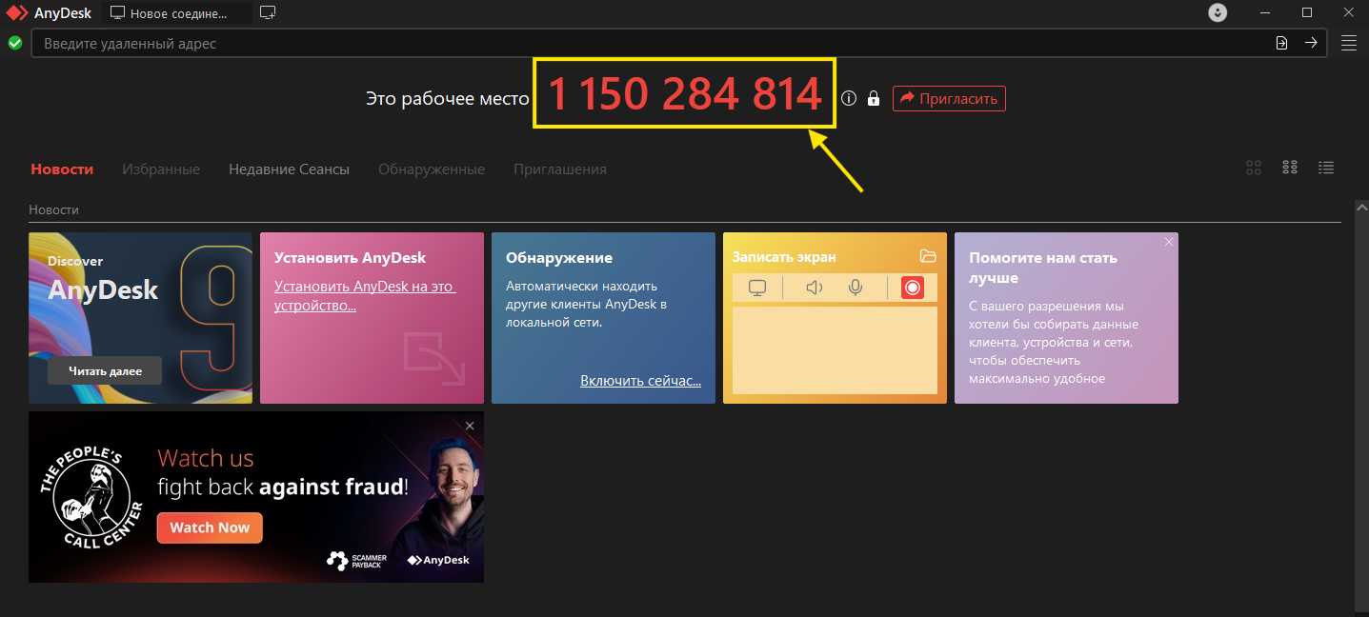Open the Discover AnyDesk 9 card

(x=140, y=318)
